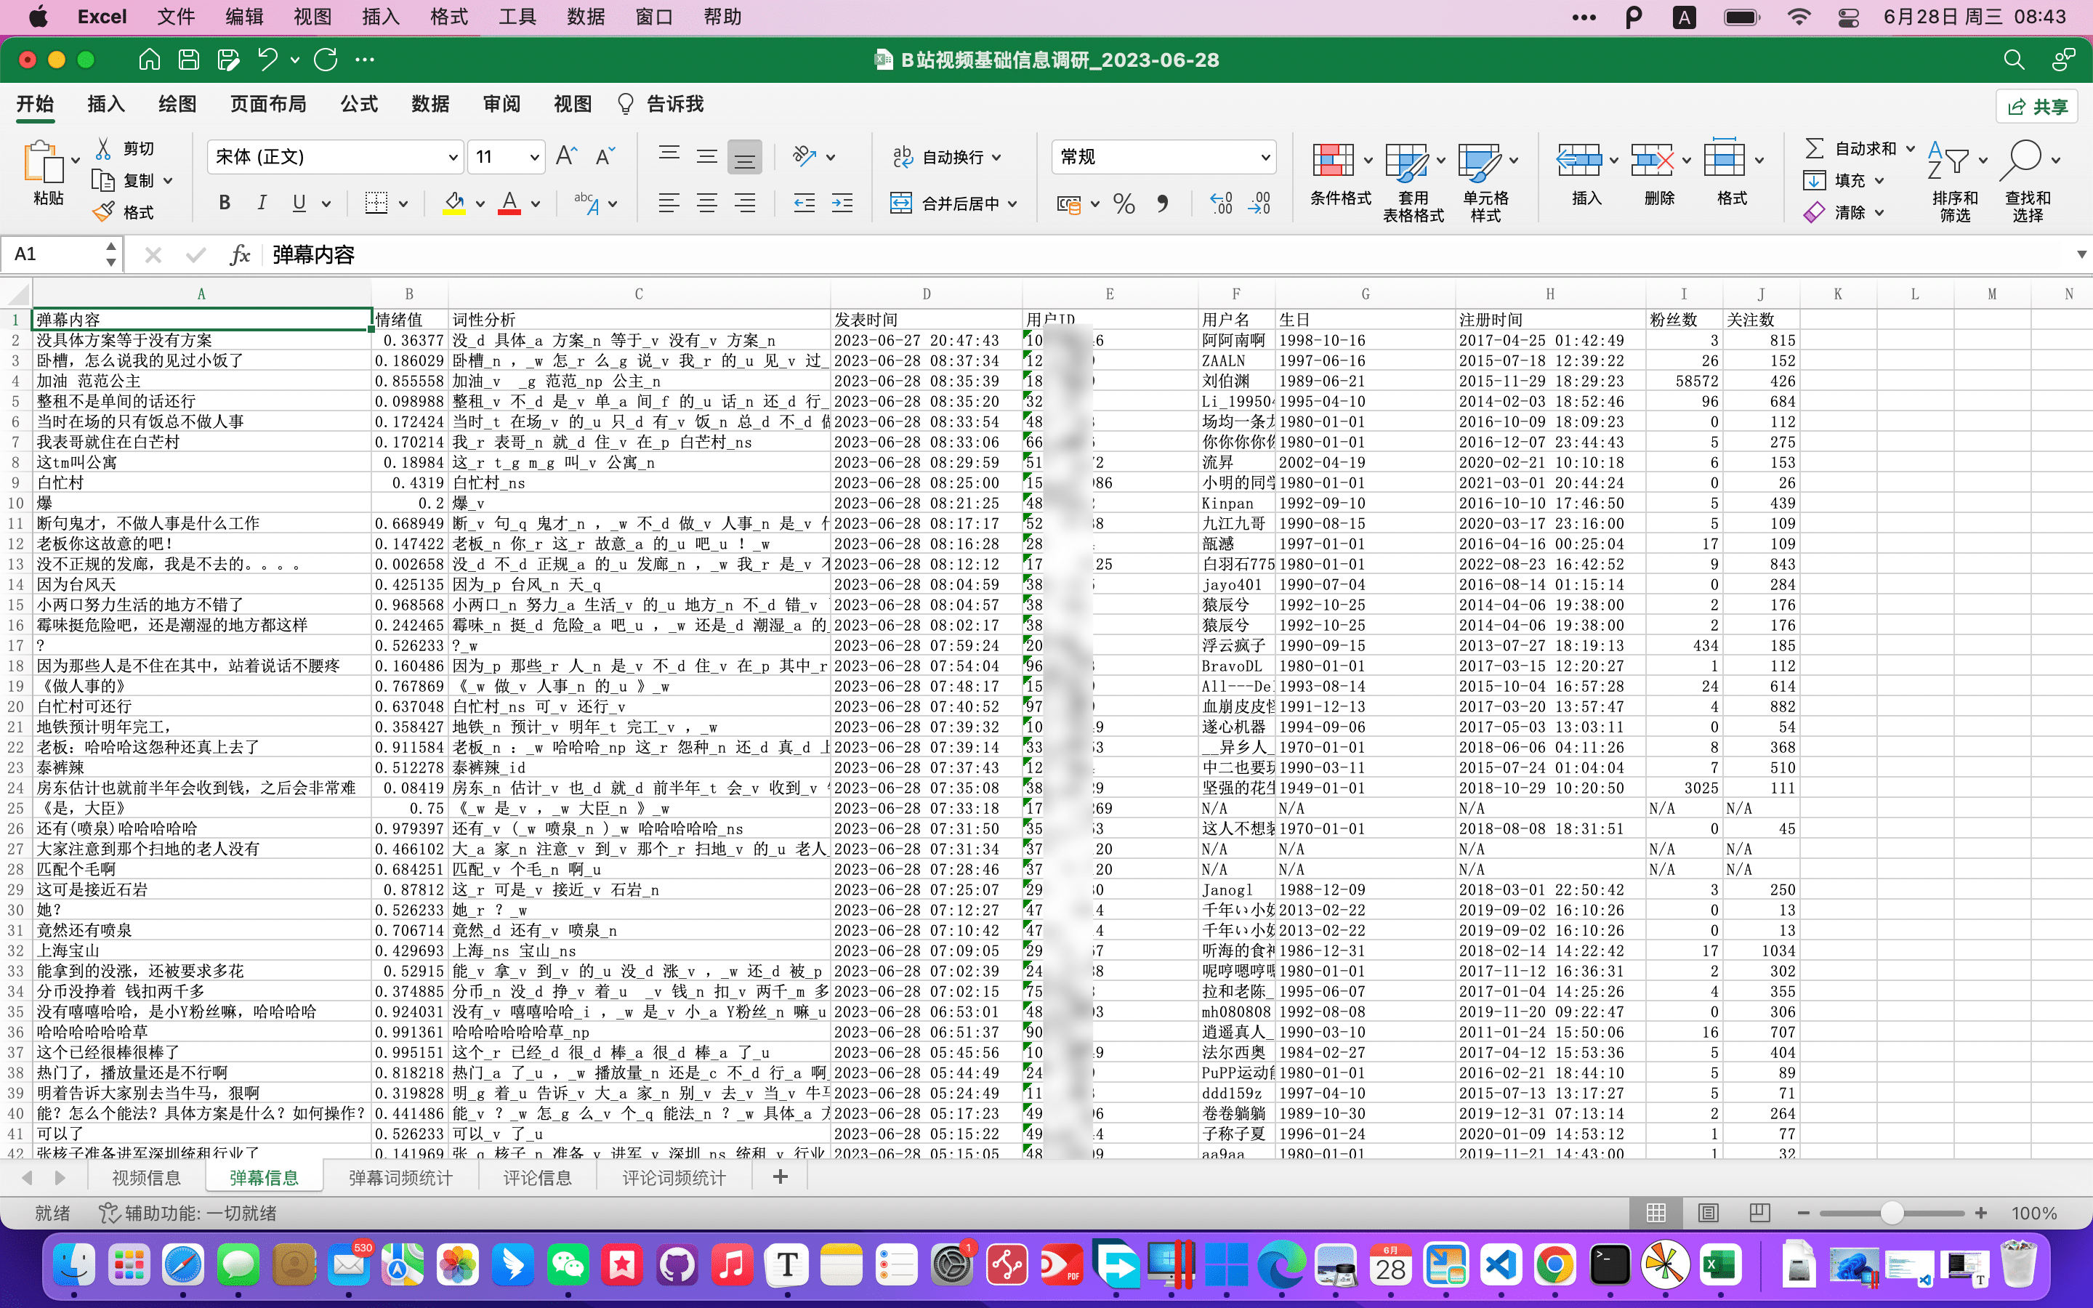Viewport: 2093px width, 1308px height.
Task: Toggle bold formatting
Action: 225,203
